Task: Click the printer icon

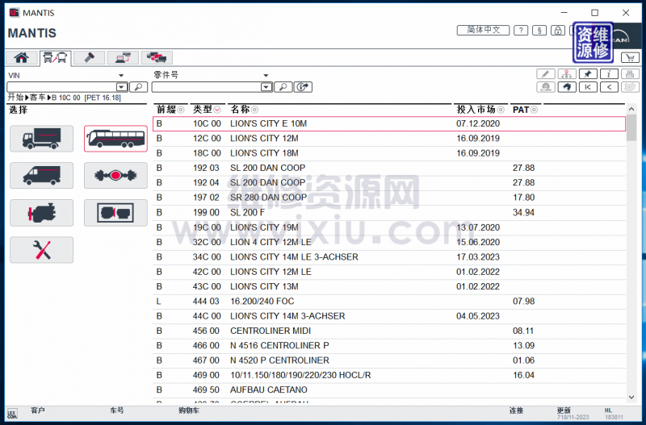Action: (630, 74)
